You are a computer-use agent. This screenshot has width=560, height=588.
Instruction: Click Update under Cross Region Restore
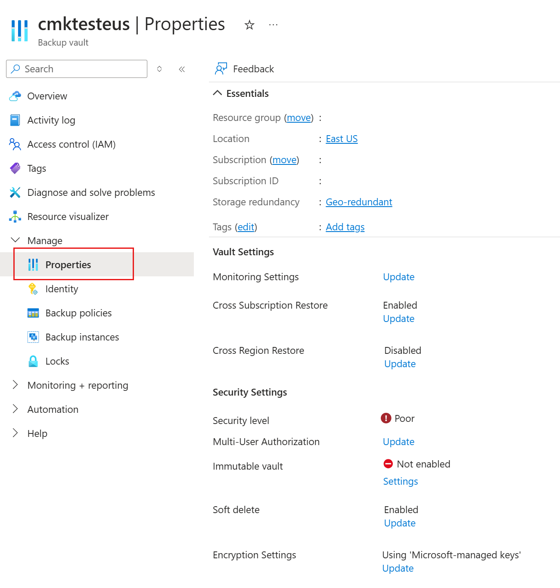point(400,364)
